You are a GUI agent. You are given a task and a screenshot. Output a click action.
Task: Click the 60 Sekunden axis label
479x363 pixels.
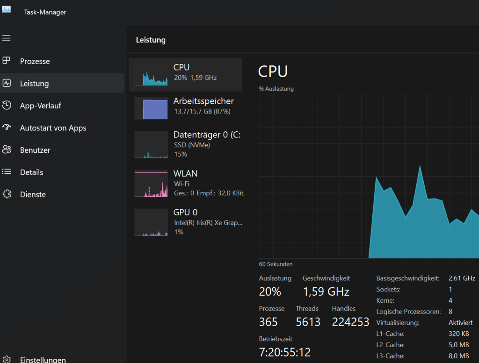[x=276, y=264]
